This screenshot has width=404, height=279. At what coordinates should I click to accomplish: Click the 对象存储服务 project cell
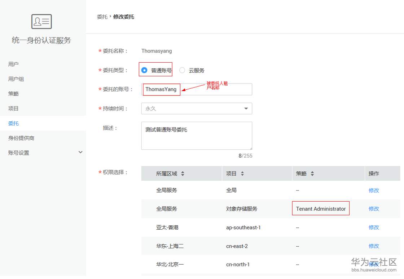coord(242,209)
